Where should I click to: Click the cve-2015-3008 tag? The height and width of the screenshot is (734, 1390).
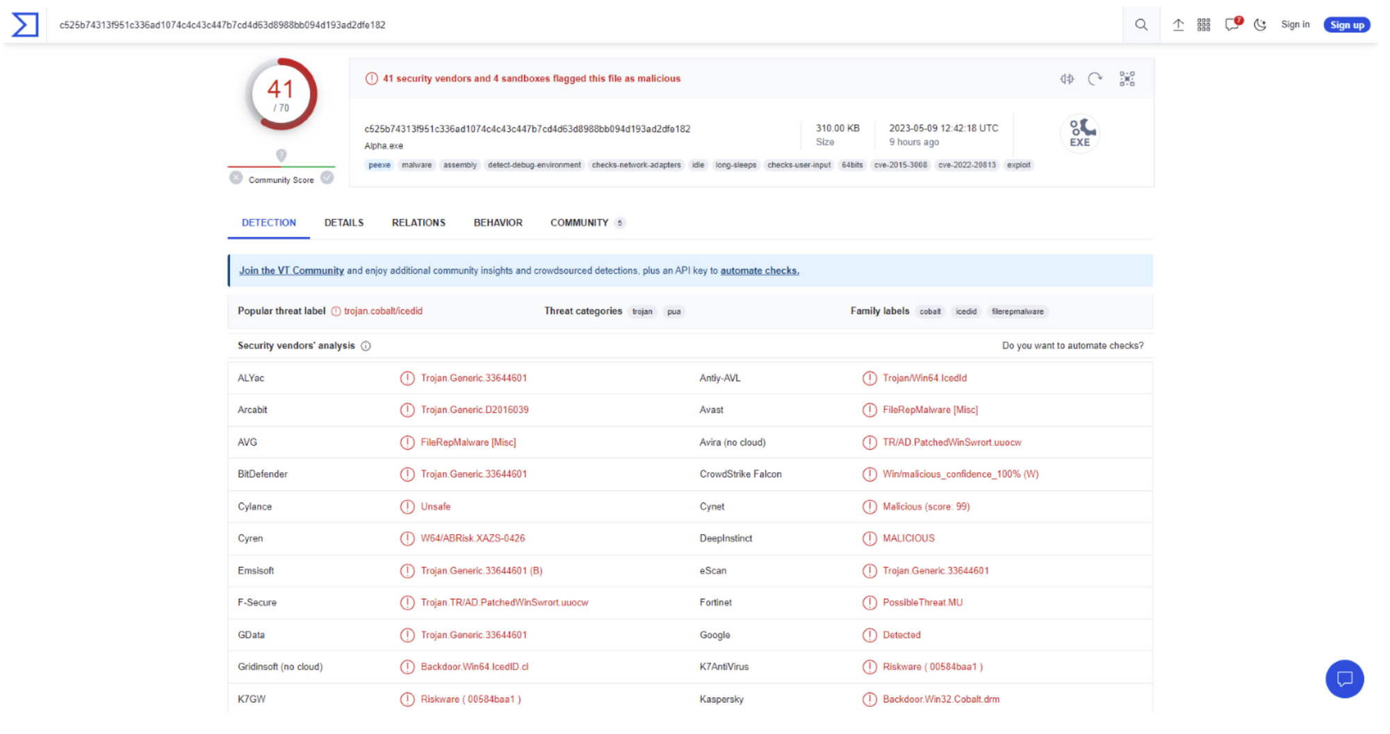tap(901, 165)
